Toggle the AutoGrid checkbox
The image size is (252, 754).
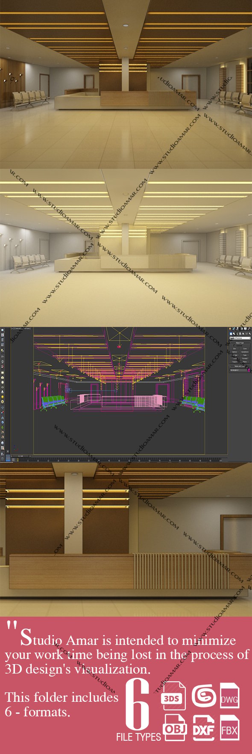[234, 345]
